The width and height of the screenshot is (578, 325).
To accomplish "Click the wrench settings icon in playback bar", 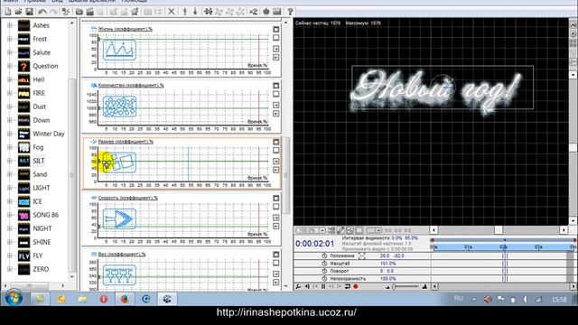I will coord(298,286).
